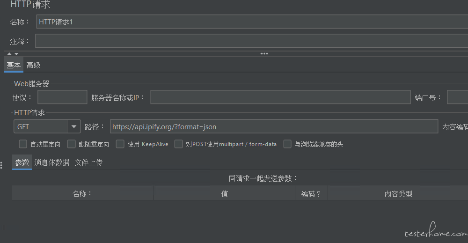Screen dimensions: 468x243
Task: Click the three-dot horizontal divider handle
Action: tap(264, 54)
